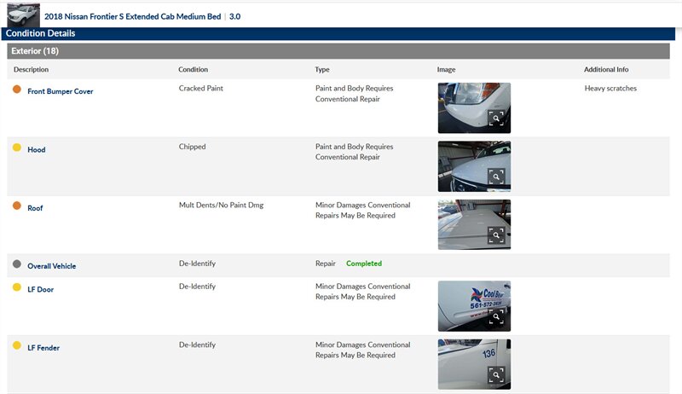
Task: Open the Hood condition item
Action: click(37, 149)
